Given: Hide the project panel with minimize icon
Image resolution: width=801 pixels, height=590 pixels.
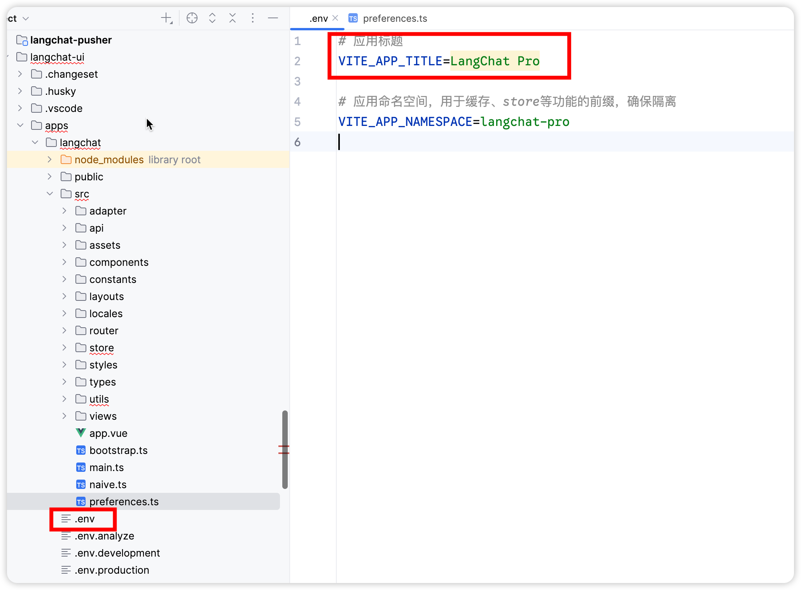Looking at the screenshot, I should (273, 18).
